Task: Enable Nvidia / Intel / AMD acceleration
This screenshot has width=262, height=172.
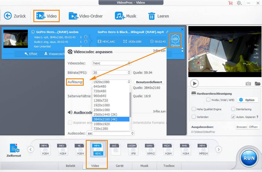Action: pyautogui.click(x=208, y=100)
